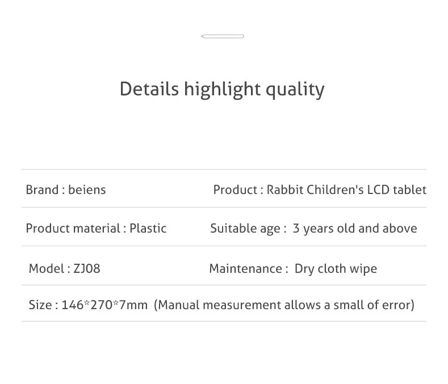Click the word quality in heading
The height and width of the screenshot is (384, 448).
pyautogui.click(x=295, y=90)
